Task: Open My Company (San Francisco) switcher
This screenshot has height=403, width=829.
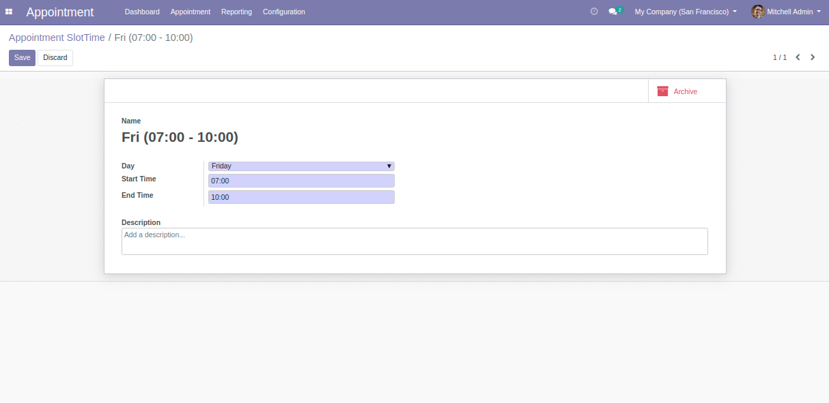Action: click(x=686, y=12)
